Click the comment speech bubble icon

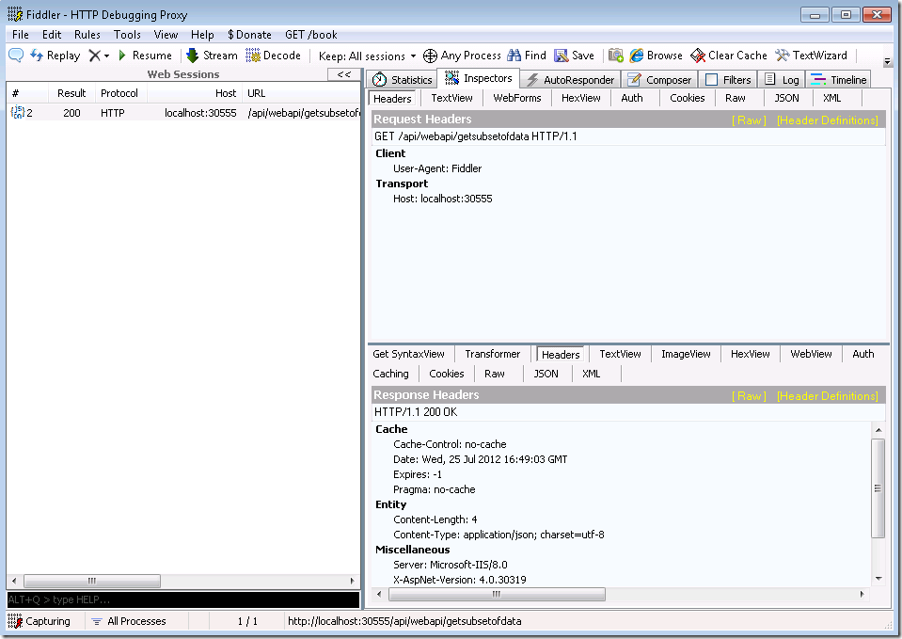(x=16, y=56)
